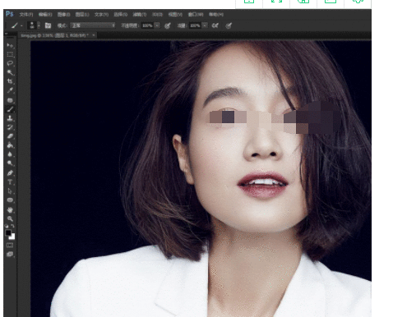The height and width of the screenshot is (317, 393).
Task: Select the Move tool
Action: coord(10,45)
